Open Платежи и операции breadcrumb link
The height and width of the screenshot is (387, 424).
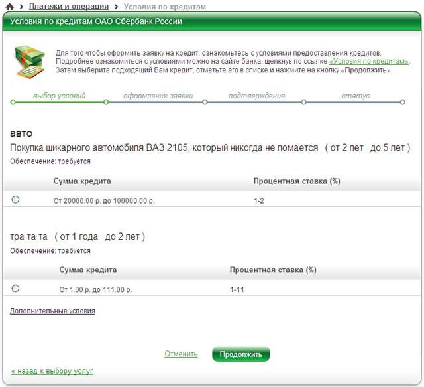pos(69,6)
